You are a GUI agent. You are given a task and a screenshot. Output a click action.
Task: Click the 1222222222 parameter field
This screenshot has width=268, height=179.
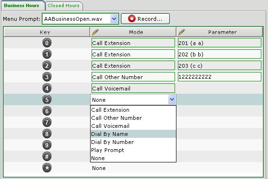[x=220, y=77]
